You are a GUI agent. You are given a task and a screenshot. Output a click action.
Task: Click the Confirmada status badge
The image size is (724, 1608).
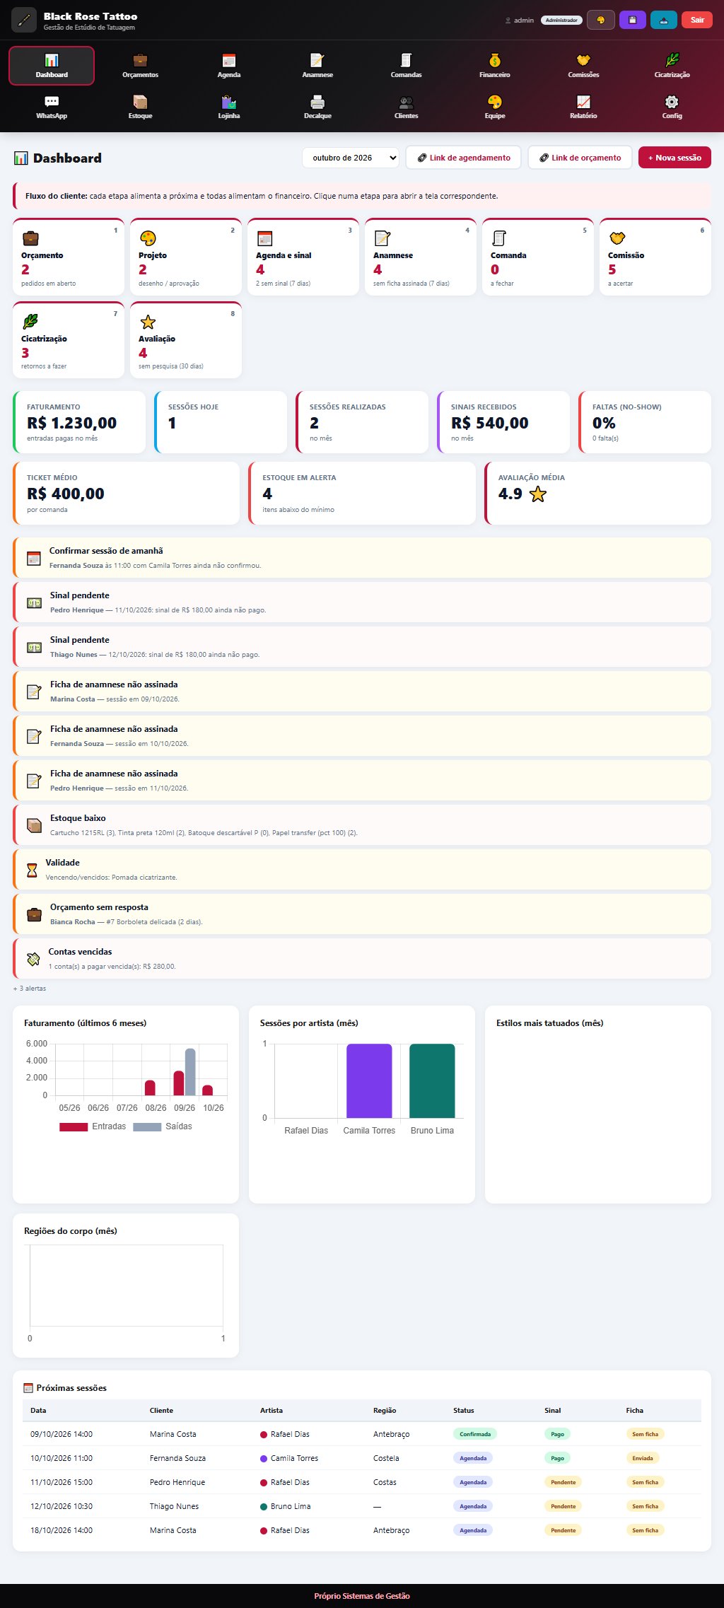(x=475, y=1434)
